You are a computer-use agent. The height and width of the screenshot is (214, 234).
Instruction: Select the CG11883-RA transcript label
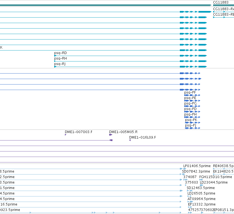[x=223, y=9]
